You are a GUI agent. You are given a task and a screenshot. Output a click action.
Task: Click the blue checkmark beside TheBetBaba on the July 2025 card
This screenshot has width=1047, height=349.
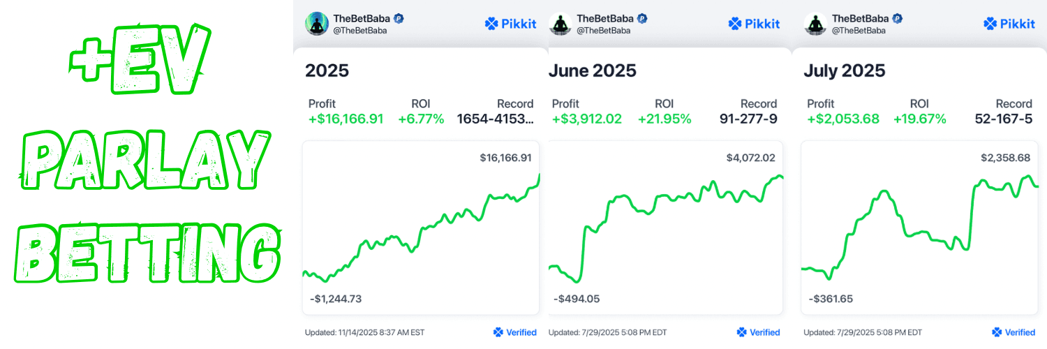tap(898, 19)
